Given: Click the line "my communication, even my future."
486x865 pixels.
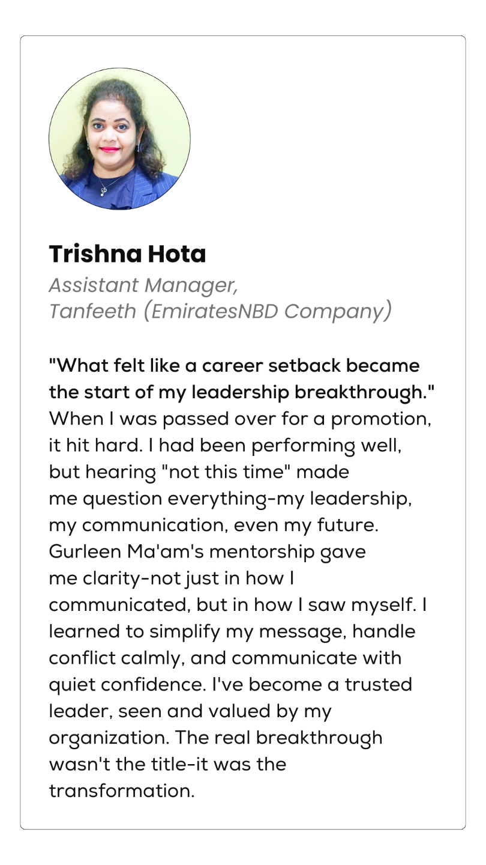Looking at the screenshot, I should pos(214,524).
